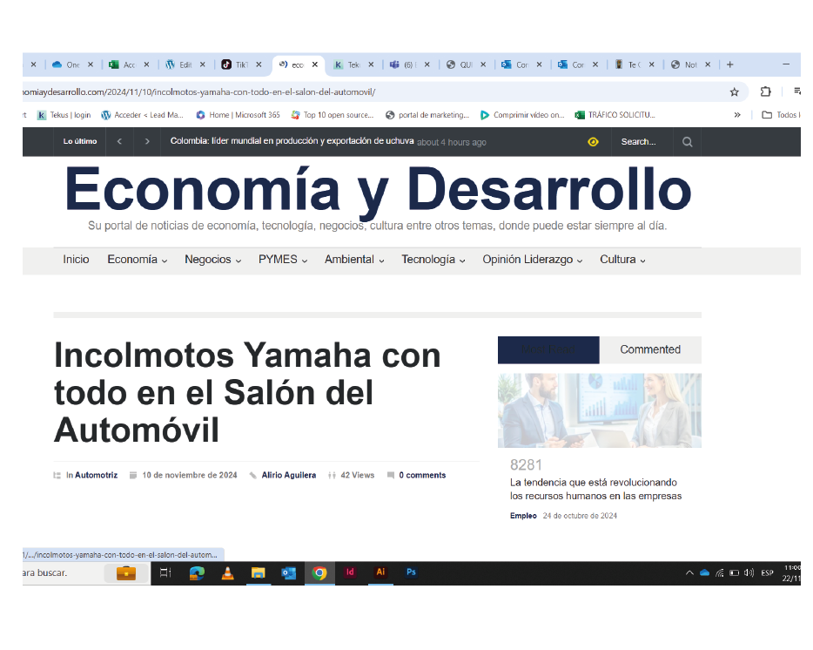Viewport: 813px width, 650px height.
Task: Click the yellow eye icon in top bar
Action: (593, 142)
